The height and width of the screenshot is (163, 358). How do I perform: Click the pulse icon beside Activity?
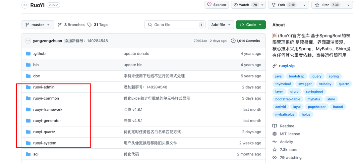[x=275, y=142]
